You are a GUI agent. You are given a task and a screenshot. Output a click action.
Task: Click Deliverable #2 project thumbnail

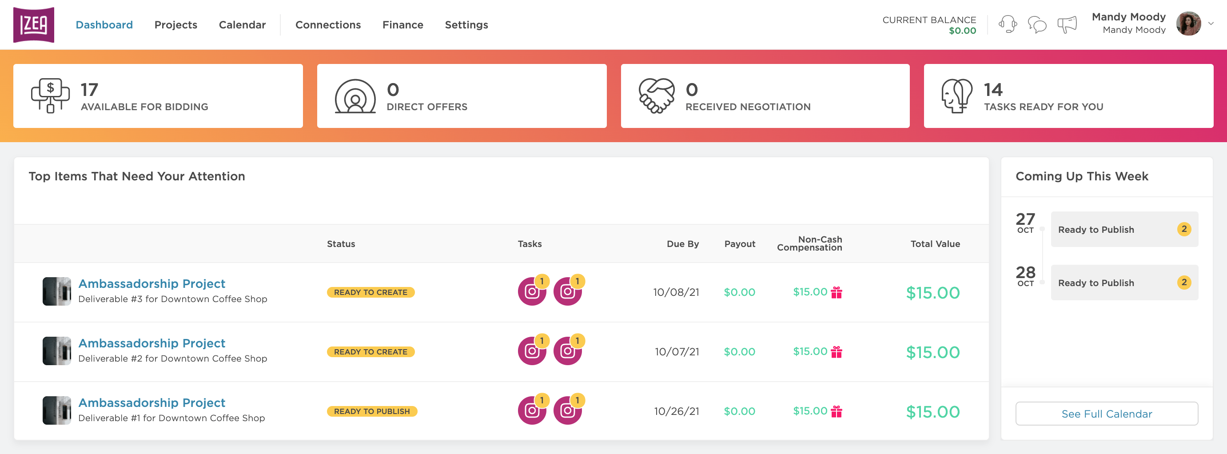(57, 350)
